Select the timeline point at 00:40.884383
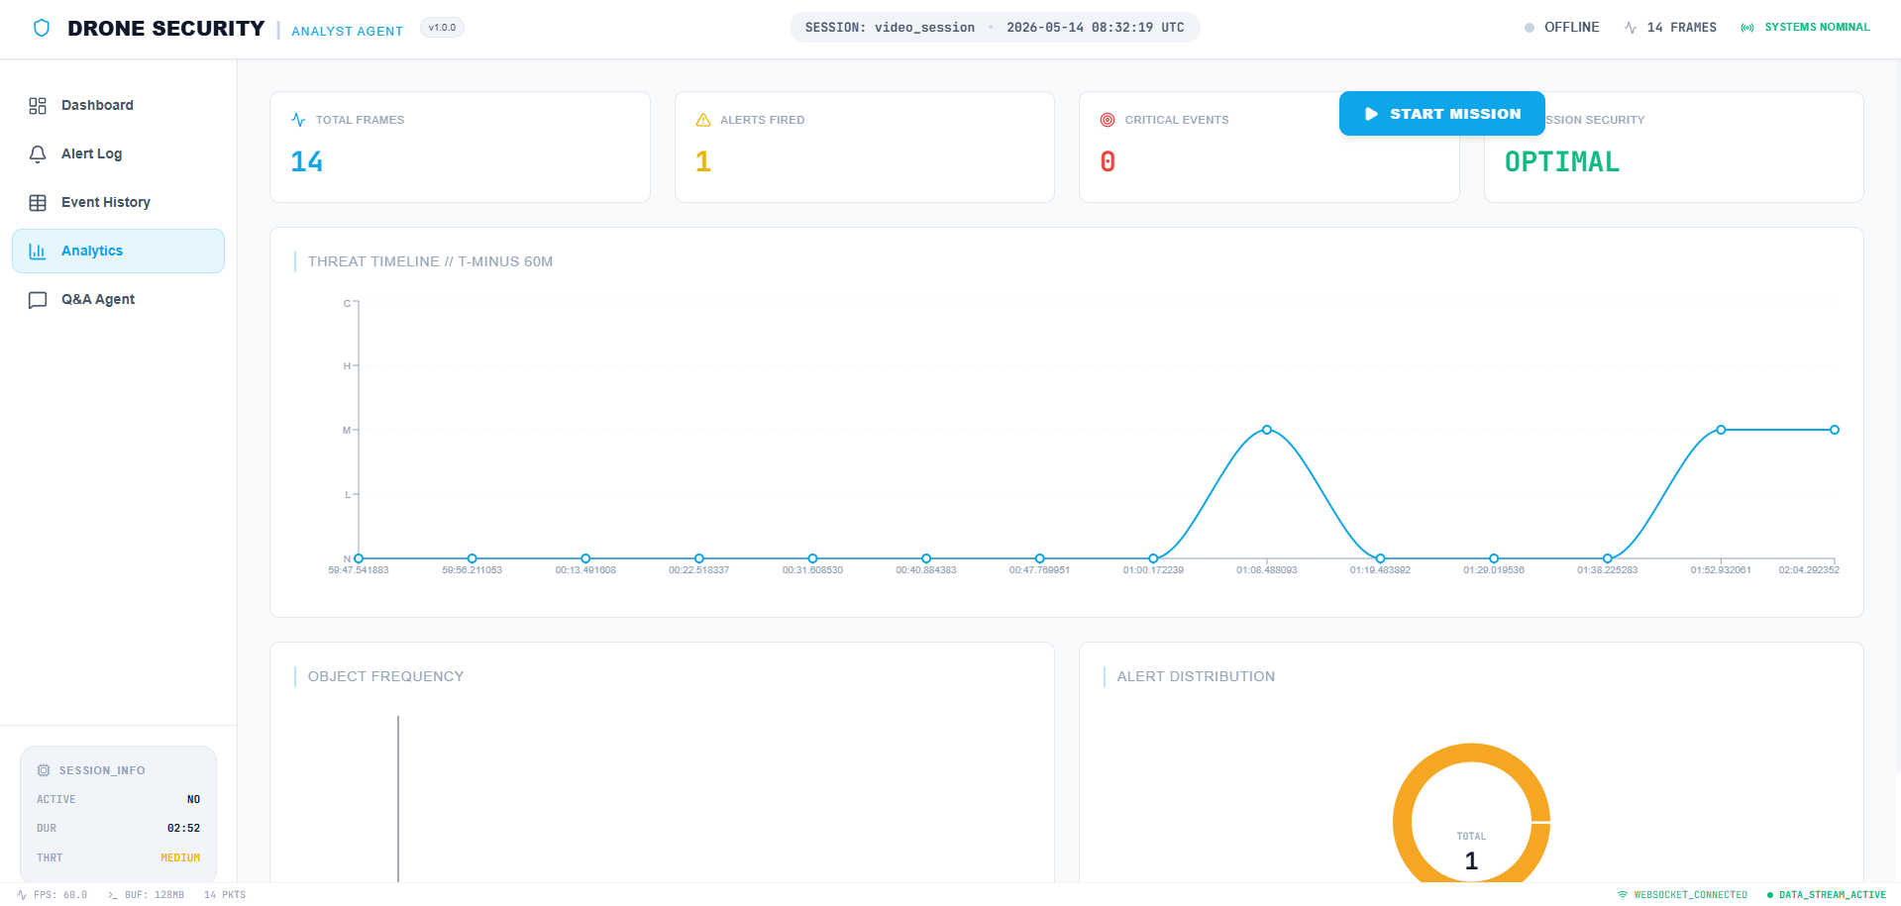The width and height of the screenshot is (1901, 906). point(926,558)
